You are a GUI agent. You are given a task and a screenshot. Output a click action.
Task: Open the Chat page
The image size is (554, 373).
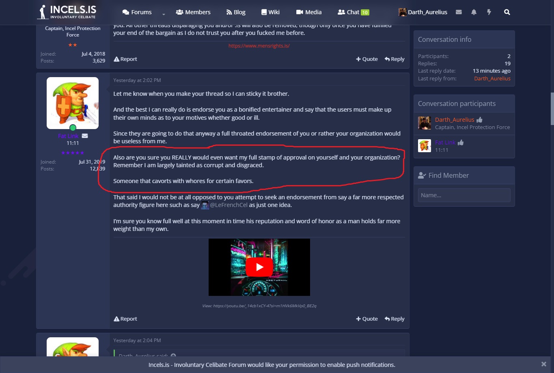coord(353,12)
